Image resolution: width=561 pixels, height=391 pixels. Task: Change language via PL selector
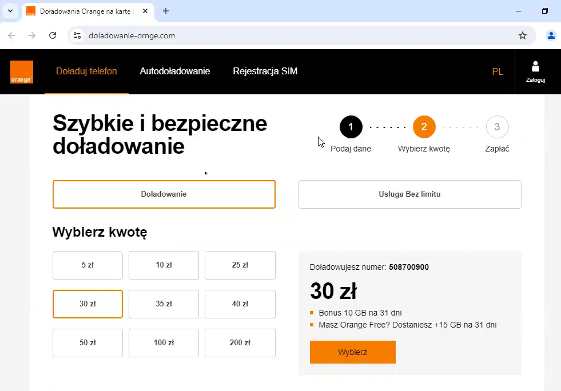[498, 71]
